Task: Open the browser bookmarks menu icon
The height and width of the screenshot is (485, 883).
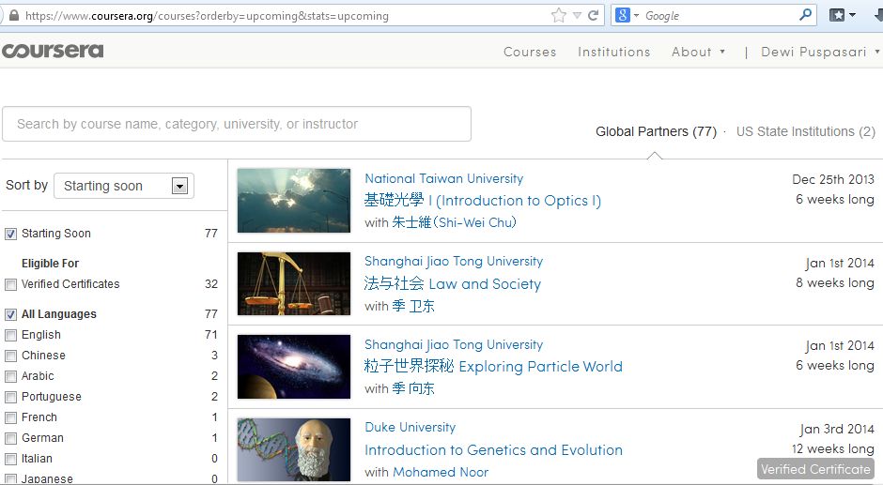Action: [842, 15]
